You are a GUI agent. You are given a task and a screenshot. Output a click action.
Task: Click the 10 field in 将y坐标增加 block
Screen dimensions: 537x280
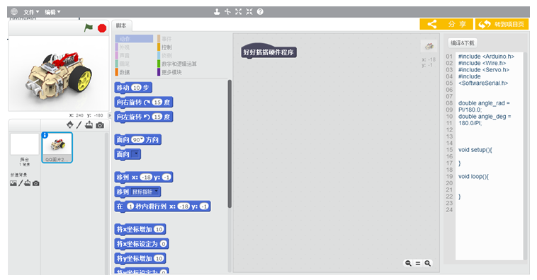tap(159, 259)
